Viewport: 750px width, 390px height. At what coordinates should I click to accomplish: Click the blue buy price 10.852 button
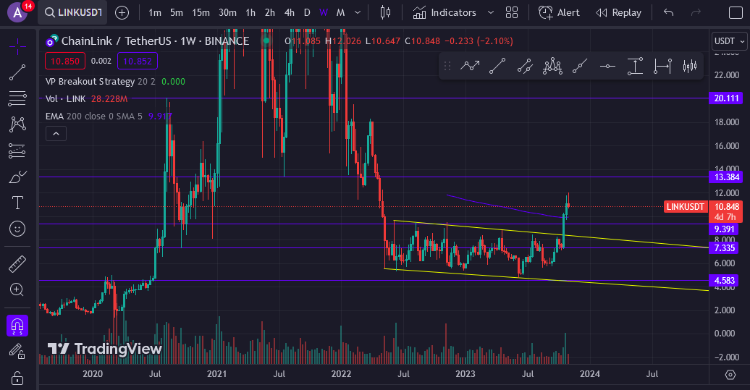click(x=138, y=62)
